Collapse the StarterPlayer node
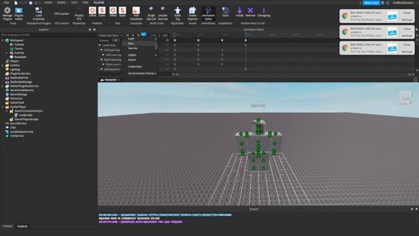The width and height of the screenshot is (419, 236). 3,107
